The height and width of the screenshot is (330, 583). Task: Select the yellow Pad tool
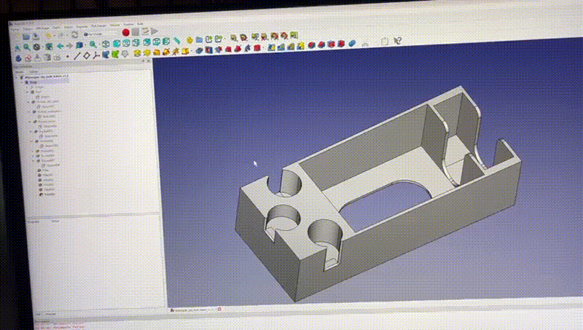(137, 53)
